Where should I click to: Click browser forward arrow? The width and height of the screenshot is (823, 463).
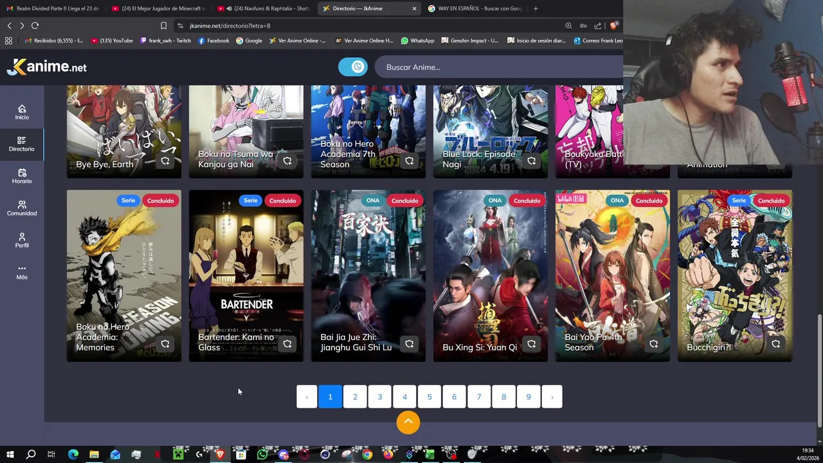22,26
